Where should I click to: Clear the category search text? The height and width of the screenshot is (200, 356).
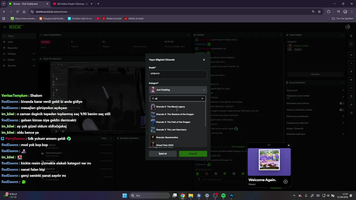coord(202,99)
